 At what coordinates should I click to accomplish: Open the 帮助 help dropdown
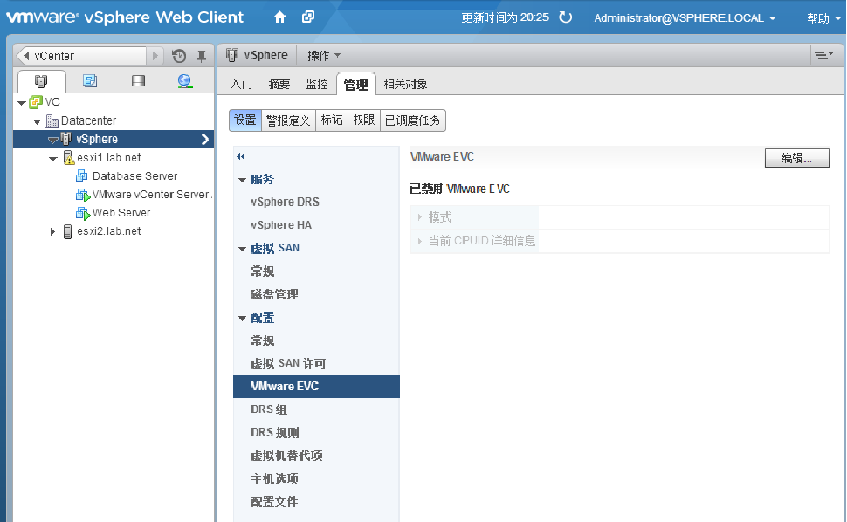point(823,17)
